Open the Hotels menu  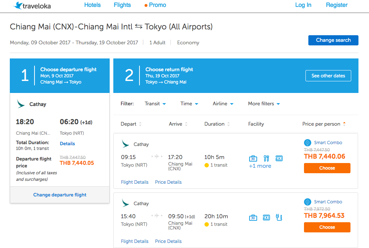click(x=93, y=5)
